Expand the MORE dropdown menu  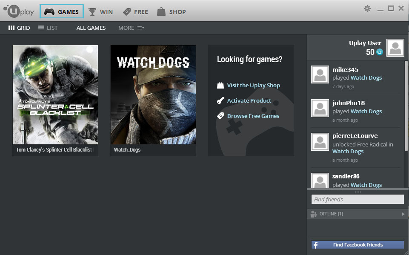131,28
